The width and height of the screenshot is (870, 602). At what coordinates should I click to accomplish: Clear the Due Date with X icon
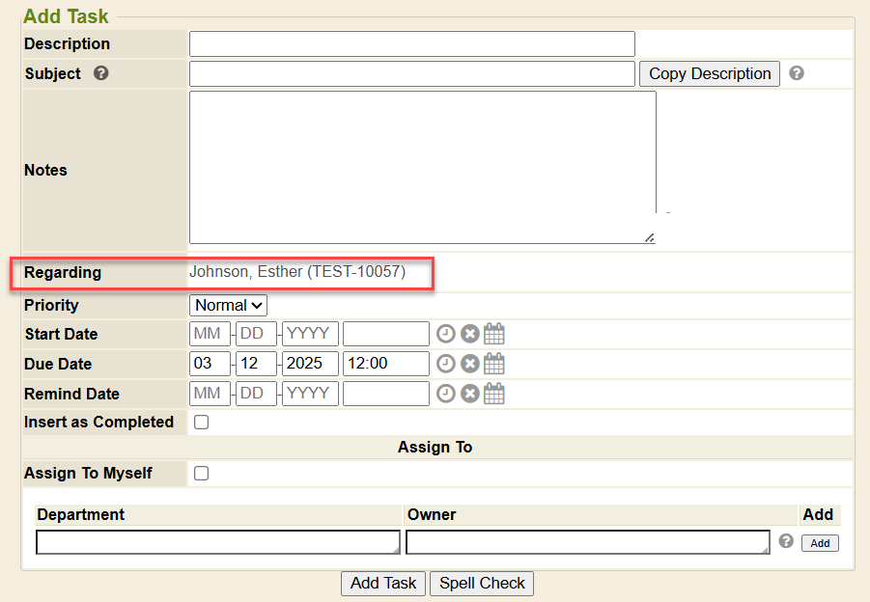pyautogui.click(x=469, y=364)
